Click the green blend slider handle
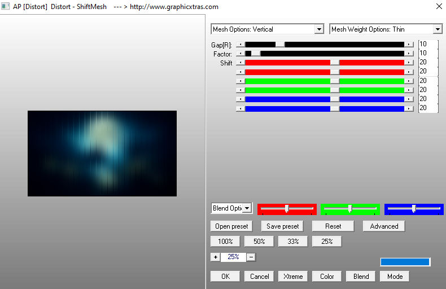Screen dimensions: 446x289 (350, 209)
